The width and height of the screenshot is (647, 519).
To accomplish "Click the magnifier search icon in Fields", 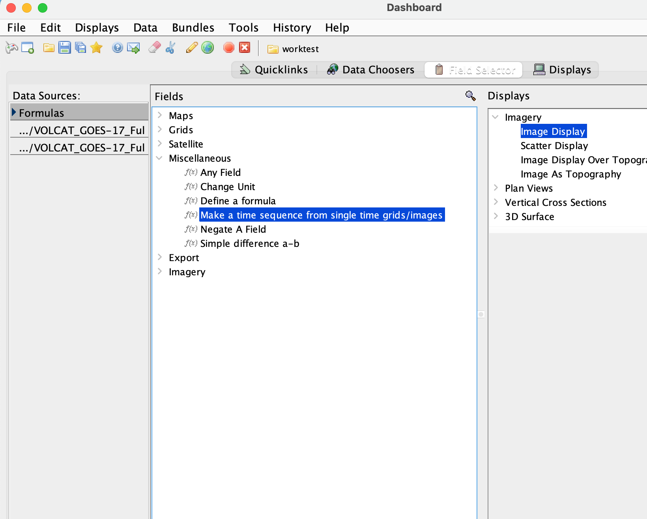I will point(470,96).
